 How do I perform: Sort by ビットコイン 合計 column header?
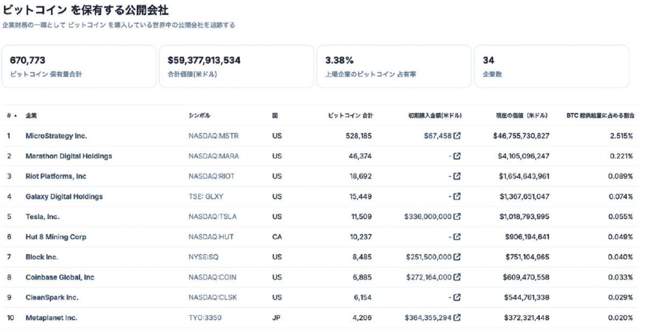350,116
